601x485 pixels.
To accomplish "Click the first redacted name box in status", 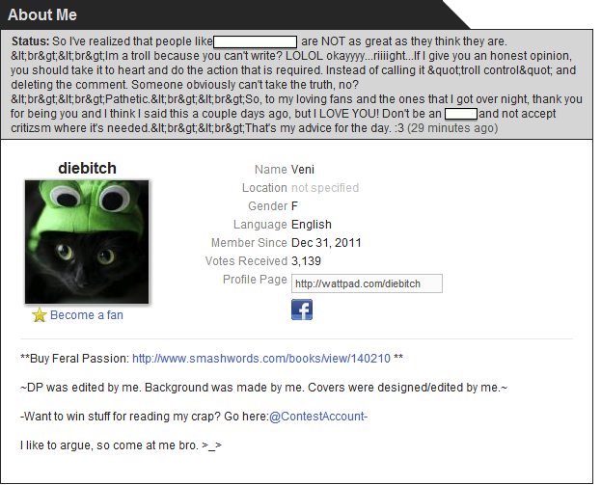I will pos(255,41).
